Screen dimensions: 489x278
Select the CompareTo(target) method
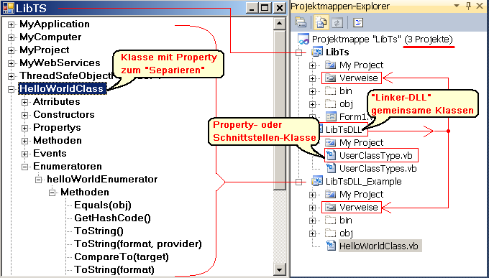coord(122,256)
